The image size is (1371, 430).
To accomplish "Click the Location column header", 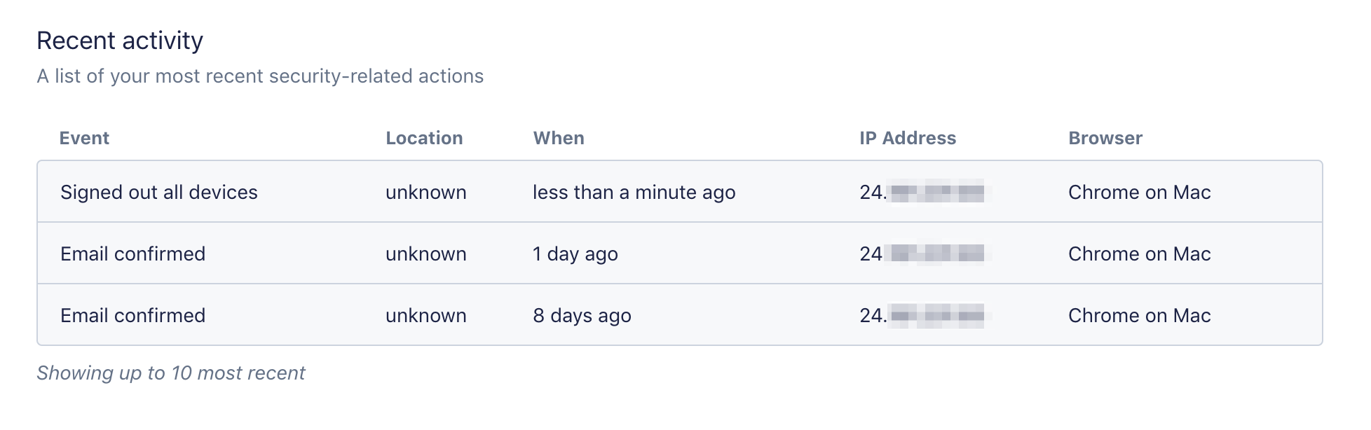I will coord(424,138).
